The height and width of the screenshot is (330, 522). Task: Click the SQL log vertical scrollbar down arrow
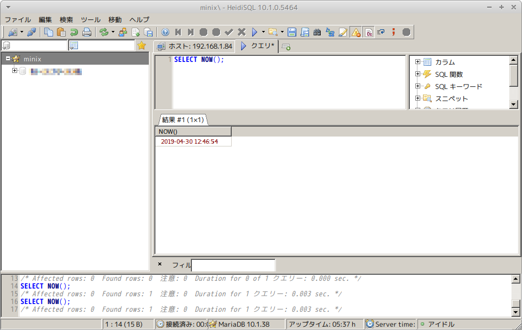pyautogui.click(x=516, y=312)
